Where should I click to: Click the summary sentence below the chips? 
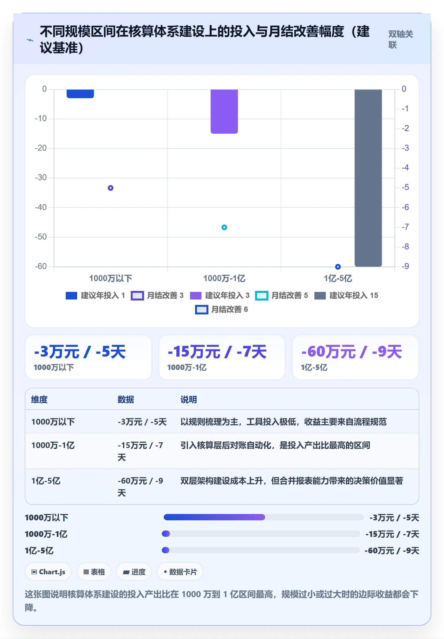[x=222, y=601]
